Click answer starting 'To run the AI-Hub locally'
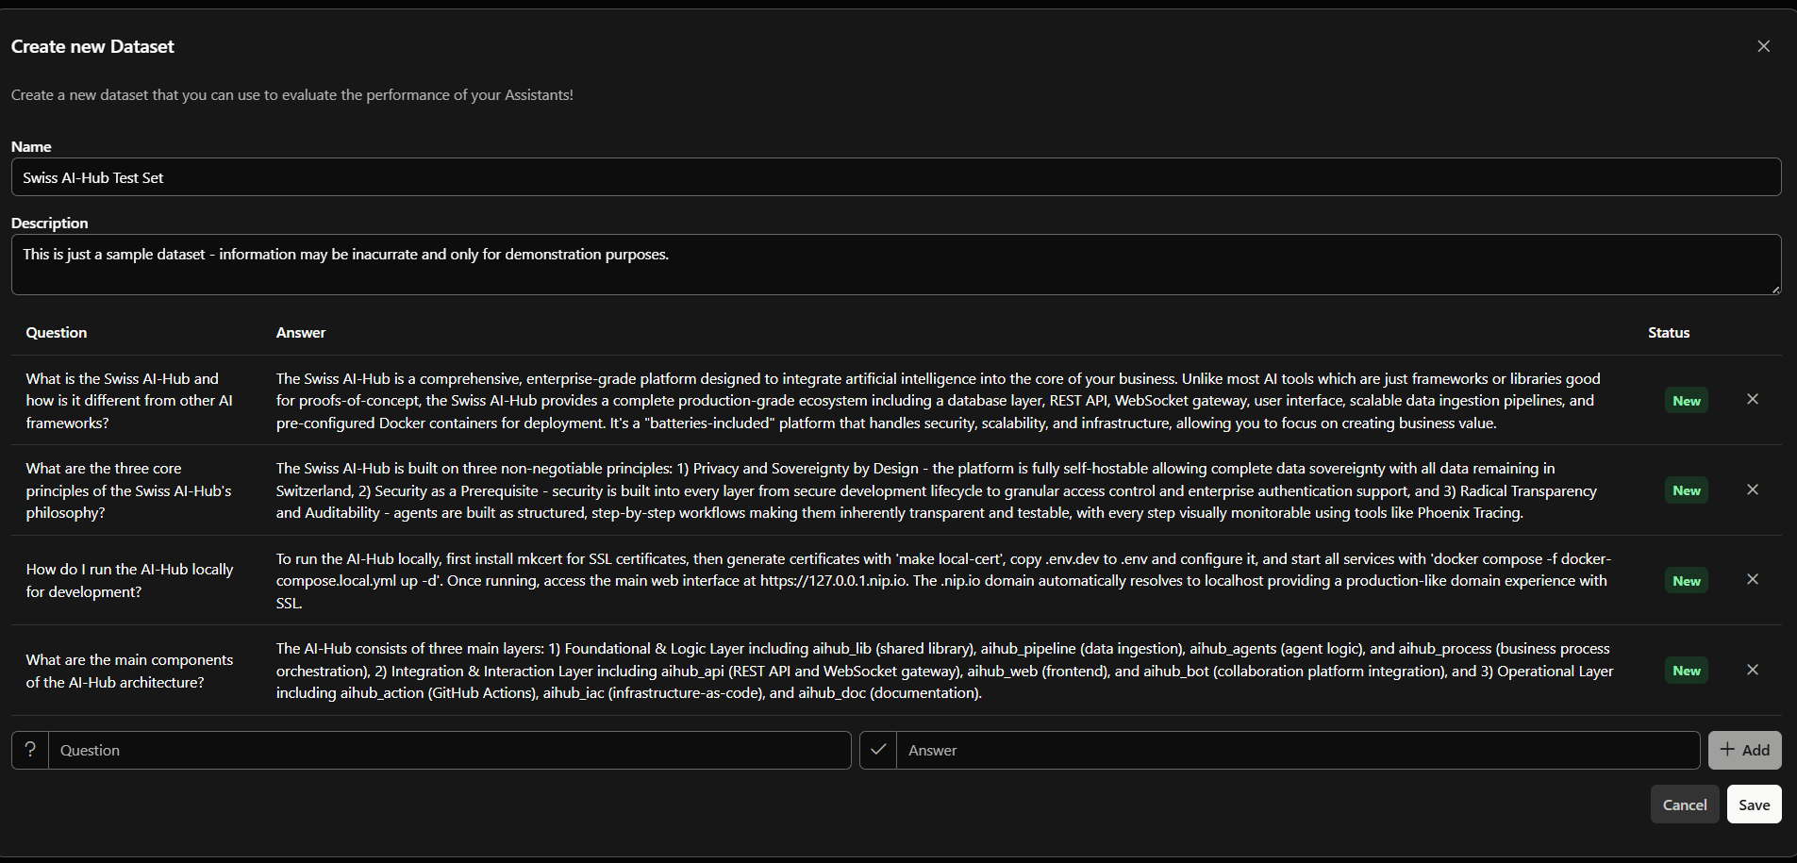 [944, 581]
